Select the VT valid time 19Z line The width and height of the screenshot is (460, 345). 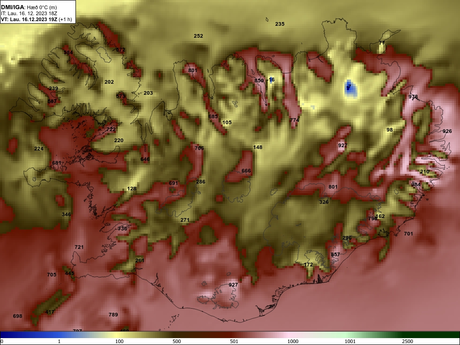click(x=36, y=20)
